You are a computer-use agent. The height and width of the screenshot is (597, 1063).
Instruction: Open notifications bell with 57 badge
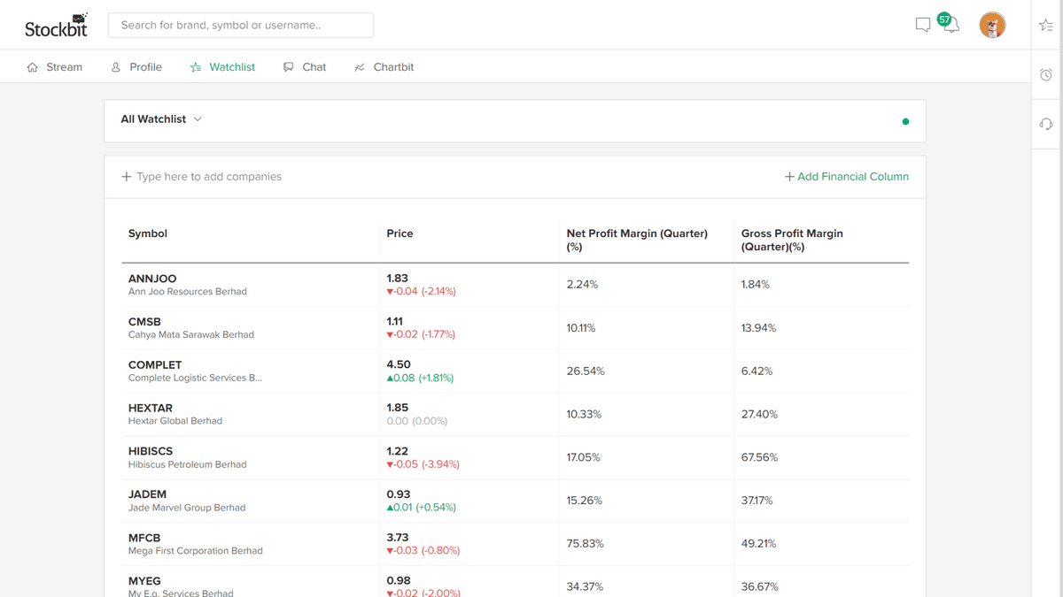pos(950,26)
